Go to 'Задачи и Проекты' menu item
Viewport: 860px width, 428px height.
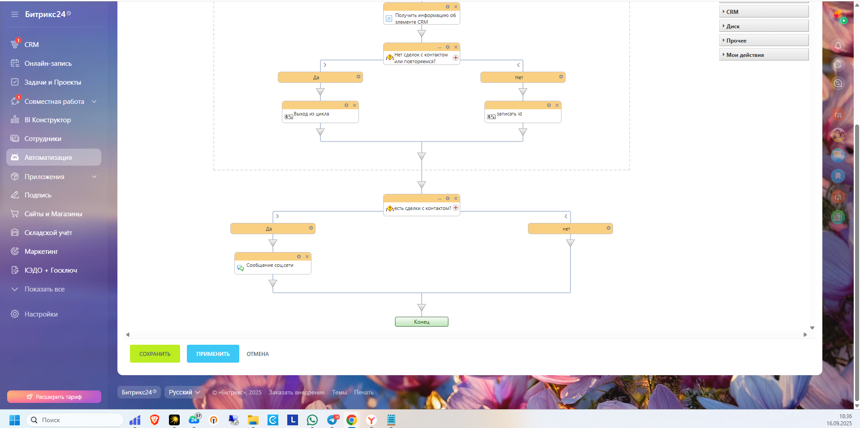tap(52, 82)
